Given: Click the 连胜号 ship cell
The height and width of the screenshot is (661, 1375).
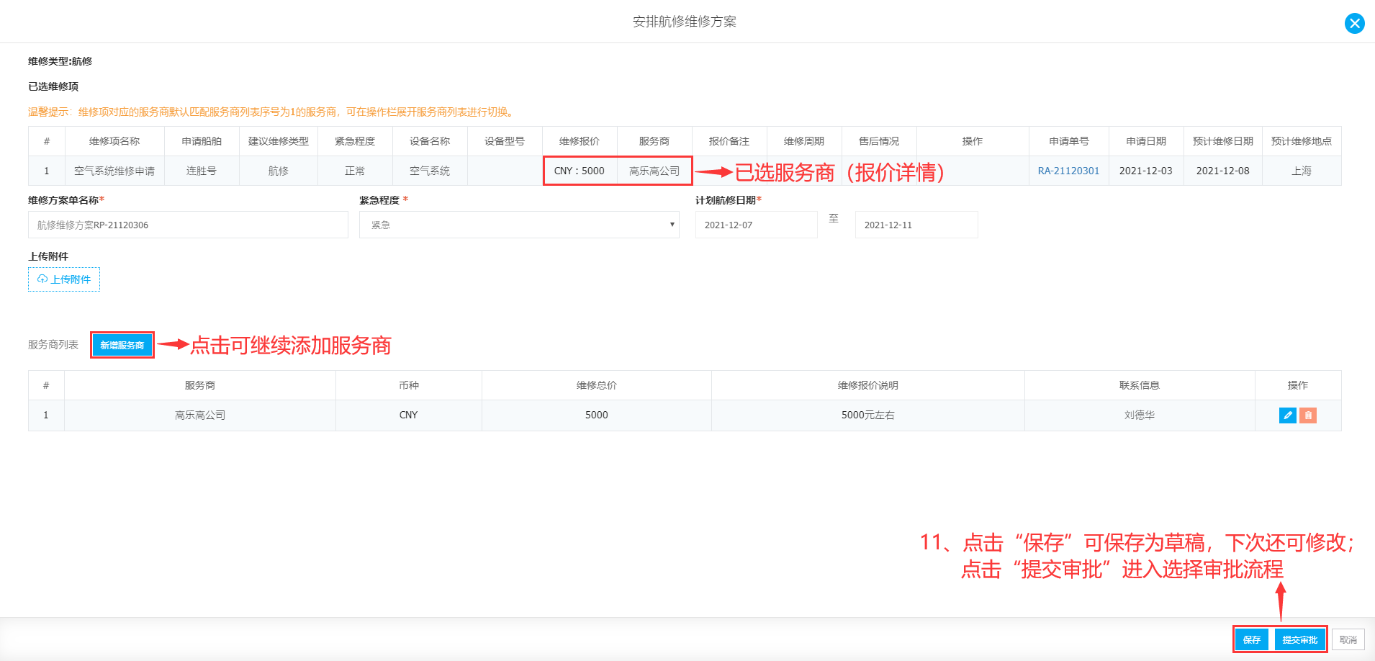Looking at the screenshot, I should (x=202, y=171).
